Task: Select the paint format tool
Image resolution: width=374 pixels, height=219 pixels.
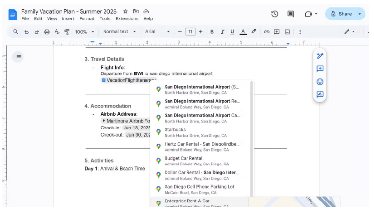Action: point(67,32)
